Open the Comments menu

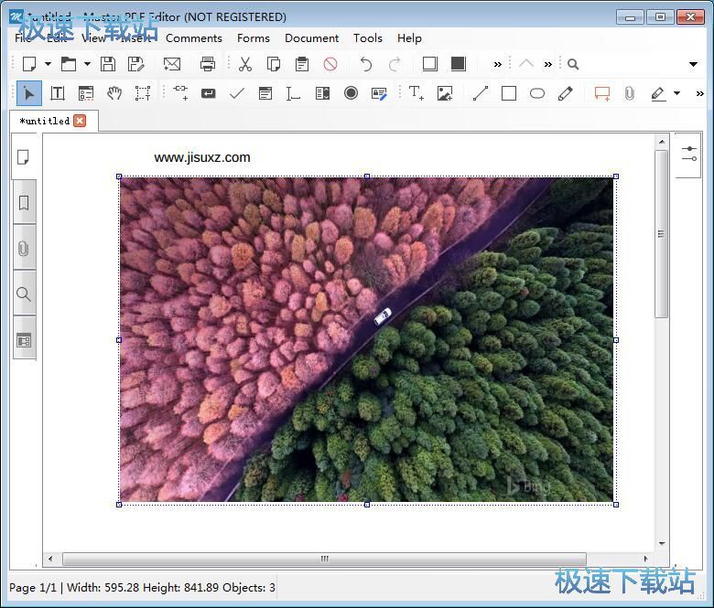click(x=194, y=38)
